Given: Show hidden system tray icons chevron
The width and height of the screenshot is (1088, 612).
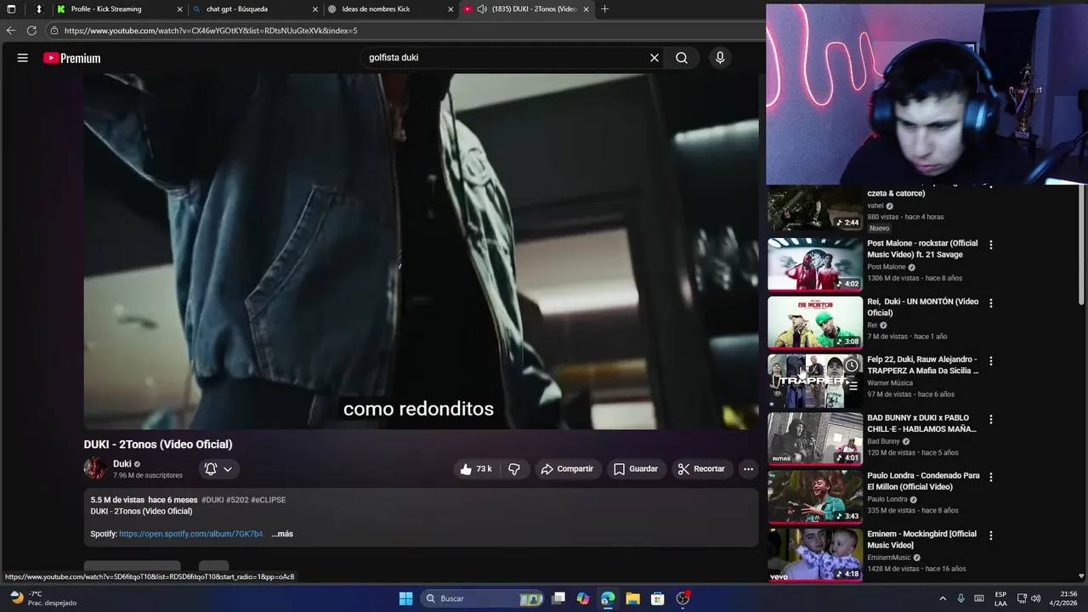Looking at the screenshot, I should point(942,598).
